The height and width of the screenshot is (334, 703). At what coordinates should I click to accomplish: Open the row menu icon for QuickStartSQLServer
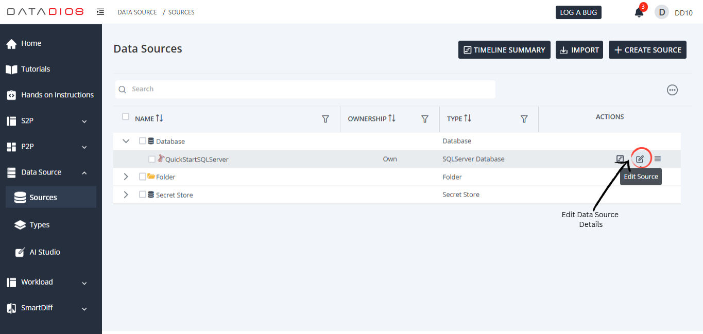[x=658, y=159]
